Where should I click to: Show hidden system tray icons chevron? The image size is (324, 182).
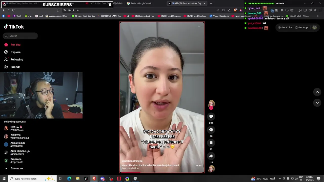pos(280,179)
